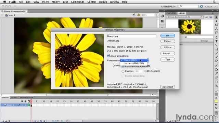
Task: Click the Delete layer trash icon in timeline
Action: (x=9, y=121)
